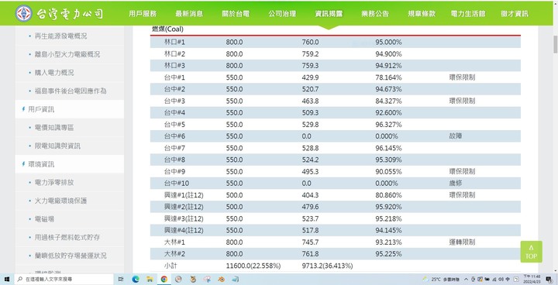
Task: Open the Windows Start menu
Action: coord(7,280)
